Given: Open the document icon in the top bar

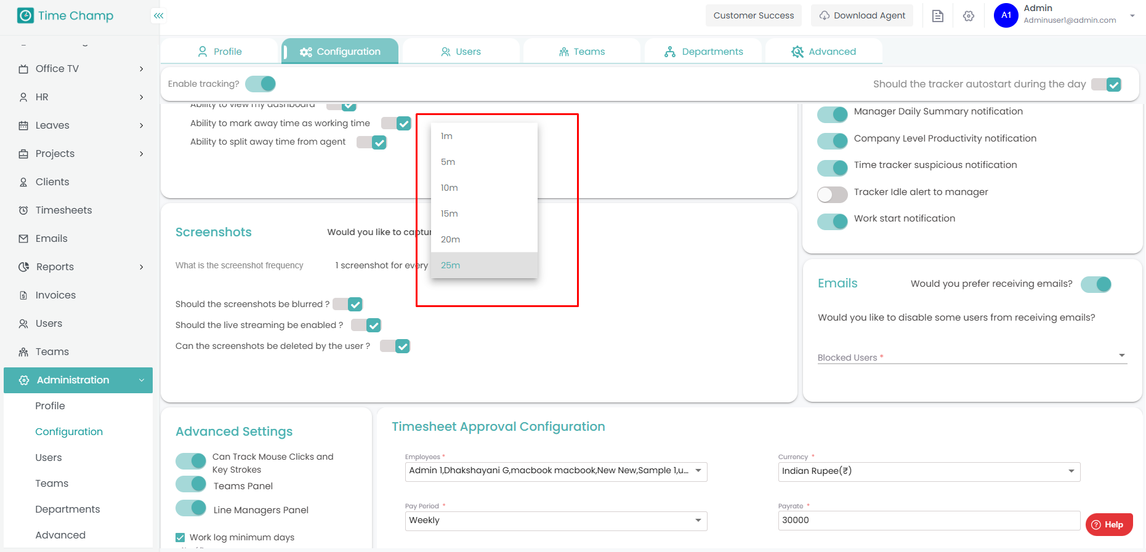Looking at the screenshot, I should 938,16.
